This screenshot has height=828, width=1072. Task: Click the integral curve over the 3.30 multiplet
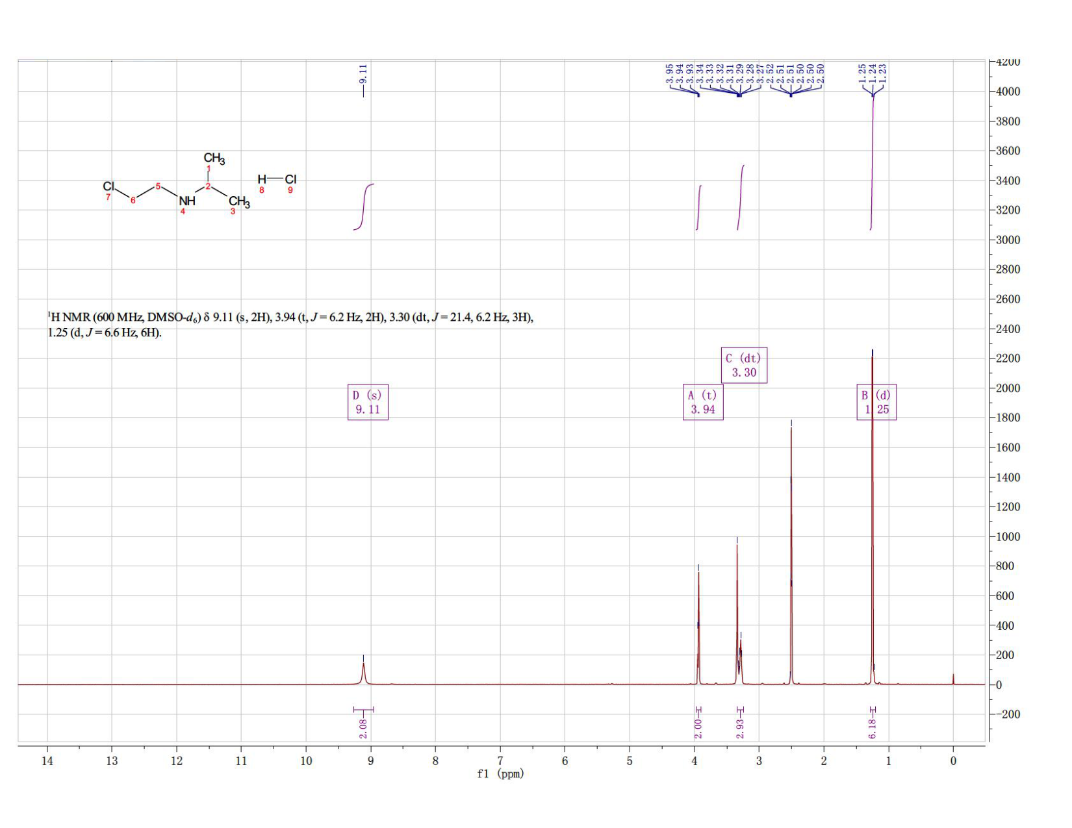coord(741,197)
